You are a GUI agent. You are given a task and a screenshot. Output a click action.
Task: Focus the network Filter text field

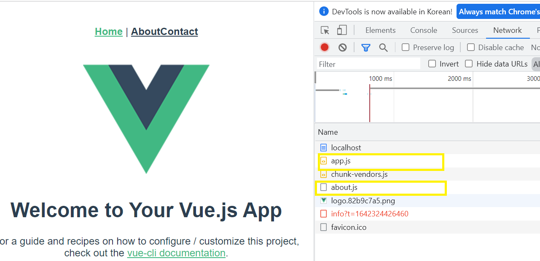click(x=368, y=64)
